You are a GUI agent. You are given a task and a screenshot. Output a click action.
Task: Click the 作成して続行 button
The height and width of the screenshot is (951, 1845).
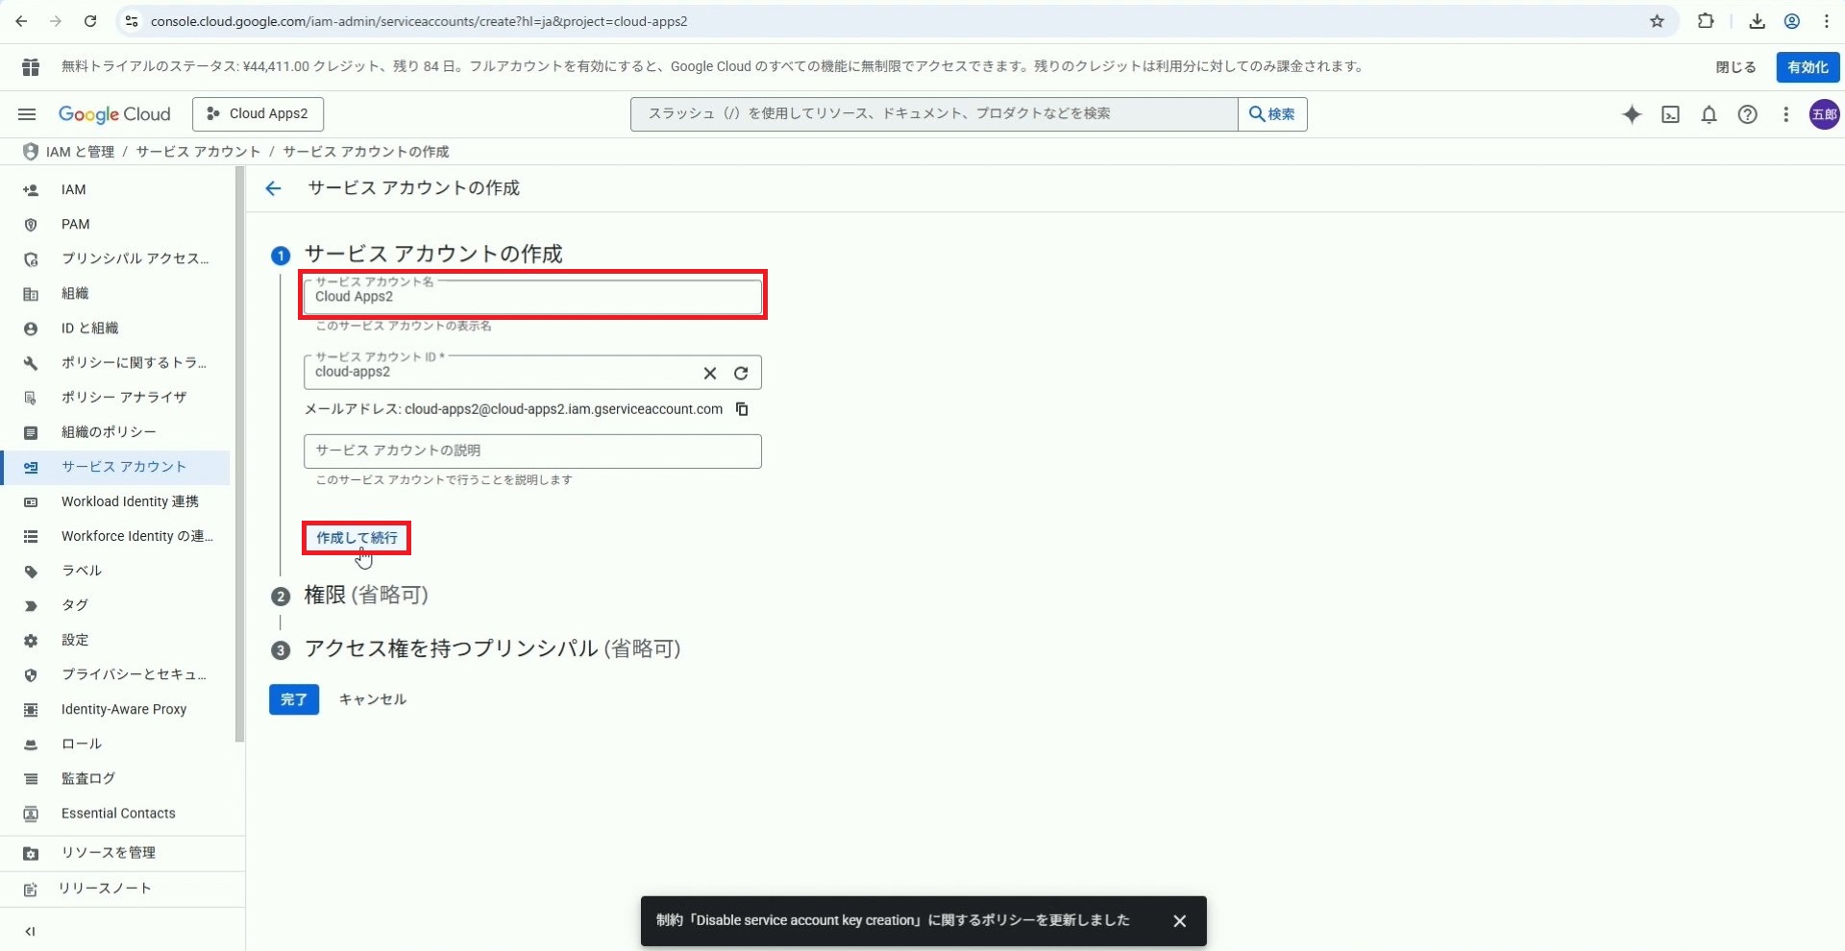coord(357,538)
